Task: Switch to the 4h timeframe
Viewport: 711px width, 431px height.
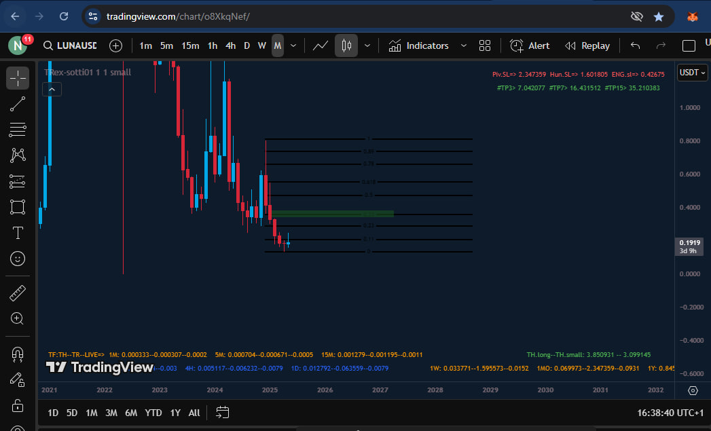Action: tap(230, 45)
